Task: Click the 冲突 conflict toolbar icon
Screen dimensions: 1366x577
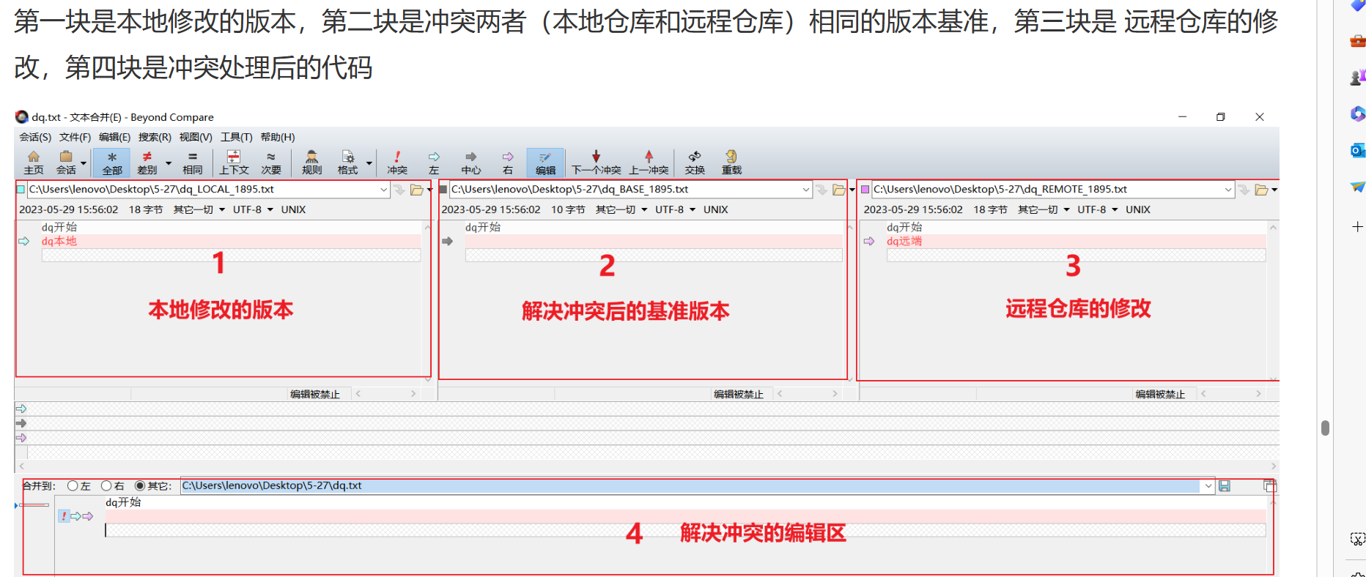Action: click(397, 163)
